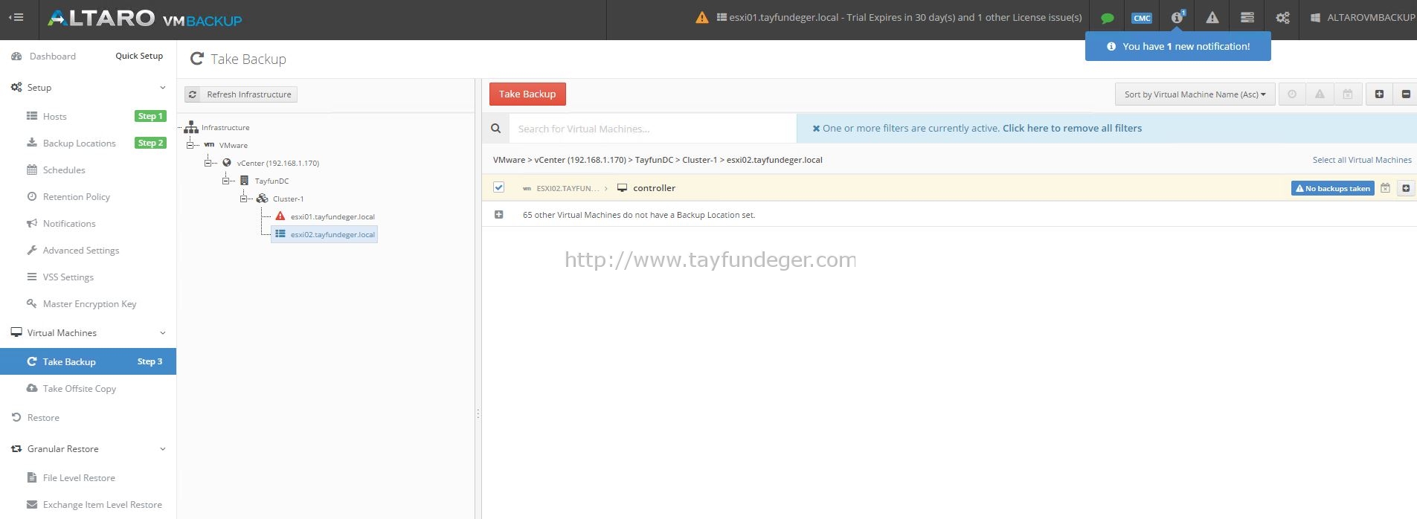Open the CMC console icon
The height and width of the screenshot is (519, 1417).
(x=1142, y=18)
